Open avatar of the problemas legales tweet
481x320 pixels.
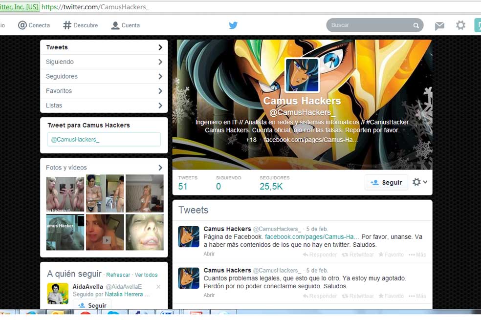tap(189, 278)
